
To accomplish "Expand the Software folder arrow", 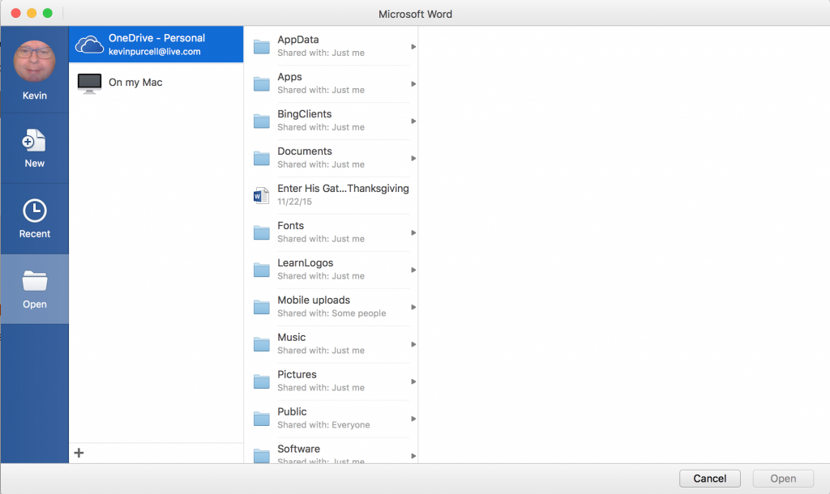I will click(413, 456).
